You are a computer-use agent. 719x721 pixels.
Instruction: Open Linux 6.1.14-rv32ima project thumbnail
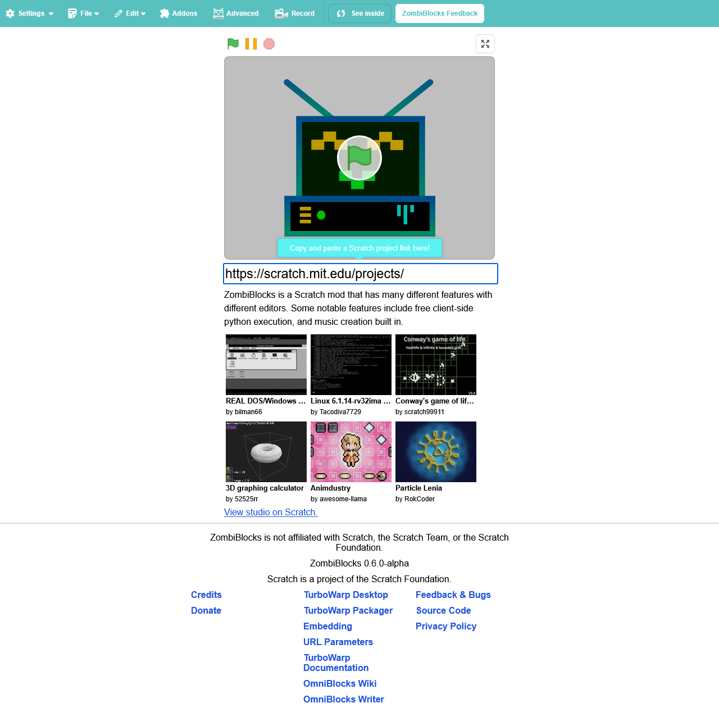coord(351,365)
